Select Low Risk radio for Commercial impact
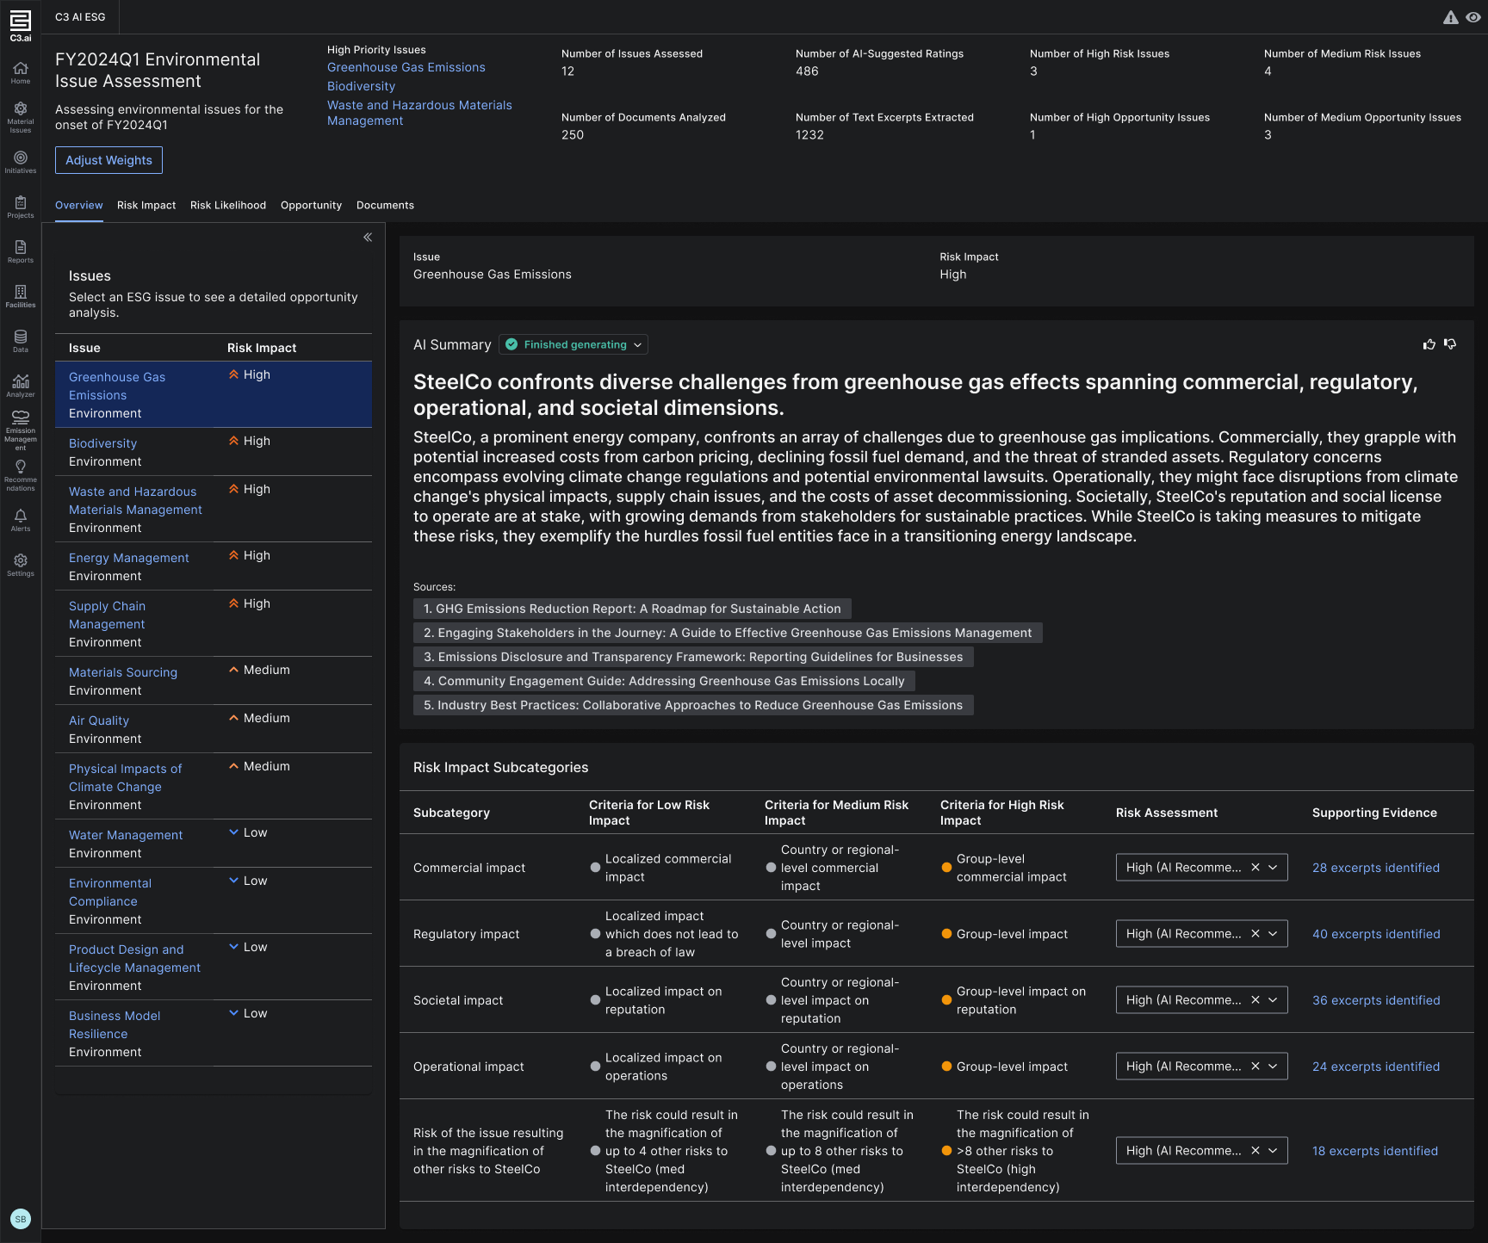 point(595,868)
